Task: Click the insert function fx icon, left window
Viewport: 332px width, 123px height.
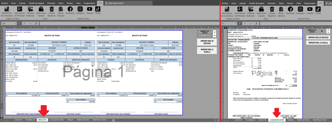Action: (36, 23)
